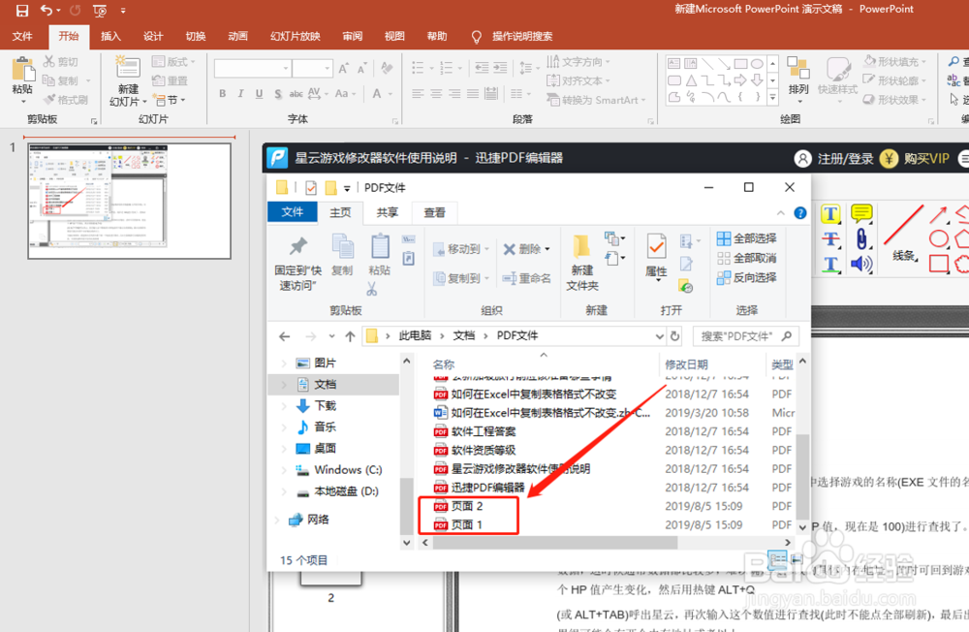Select the circle shape tool in PDF editor

939,239
